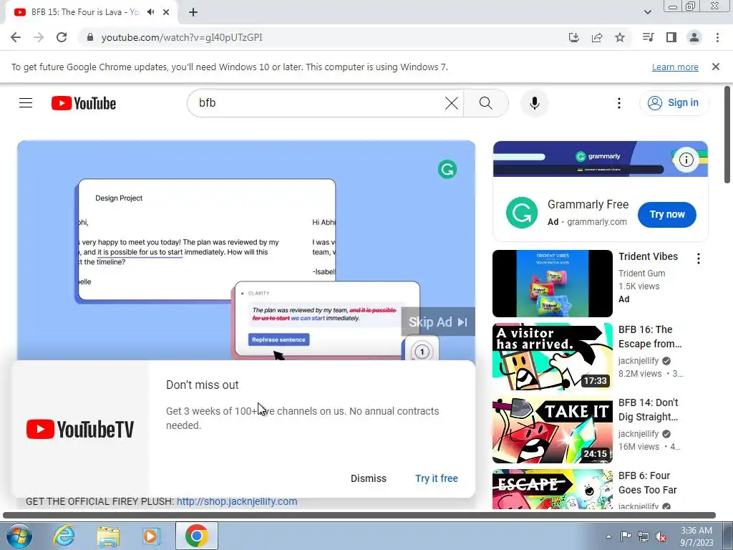Viewport: 733px width, 550px height.
Task: Go to the YouTube home logo
Action: pos(84,103)
